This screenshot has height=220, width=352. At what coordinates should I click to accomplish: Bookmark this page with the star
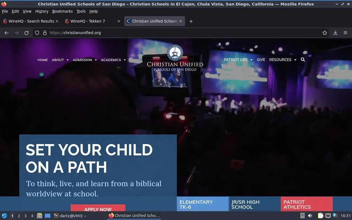325,33
